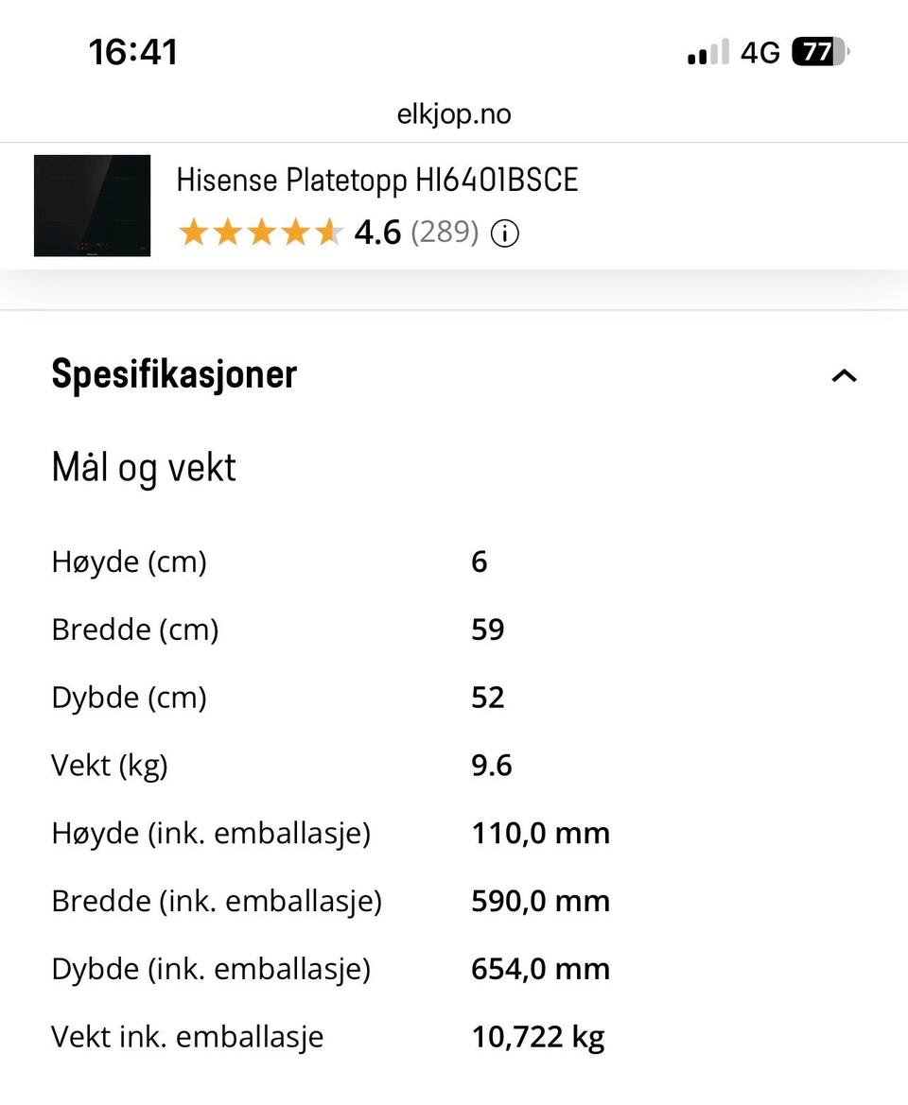
Task: Click the orange star rating icons
Action: coord(259,233)
